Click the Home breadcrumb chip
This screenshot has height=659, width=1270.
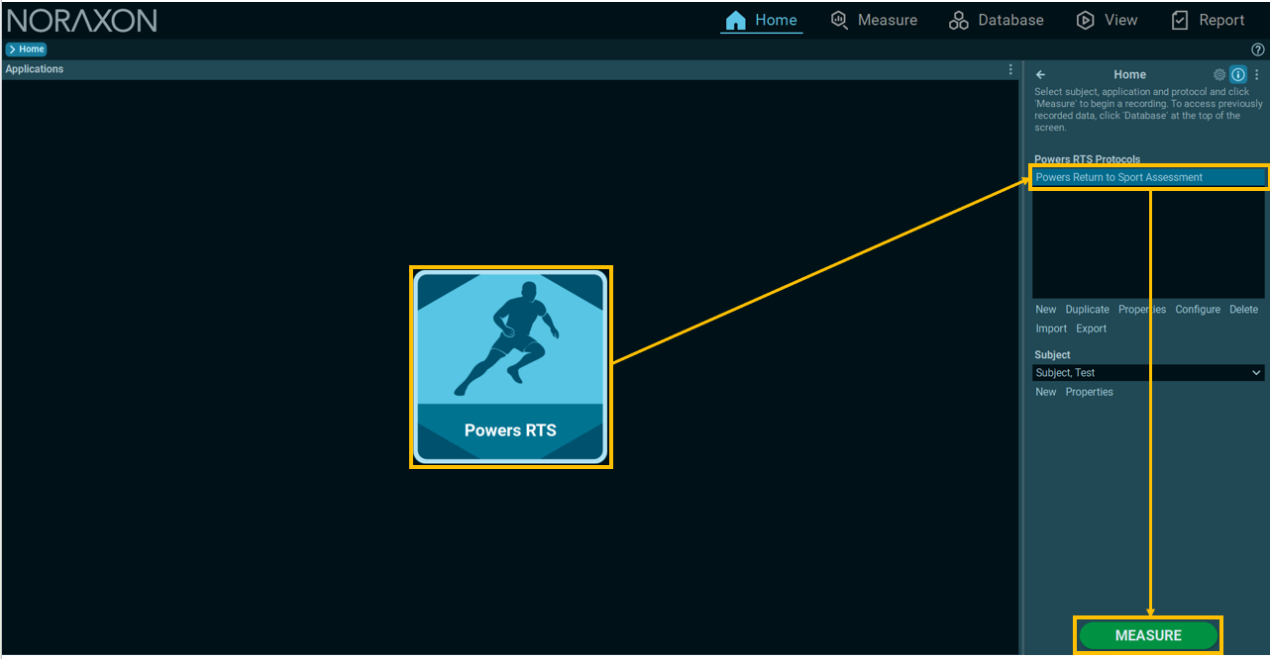point(26,49)
